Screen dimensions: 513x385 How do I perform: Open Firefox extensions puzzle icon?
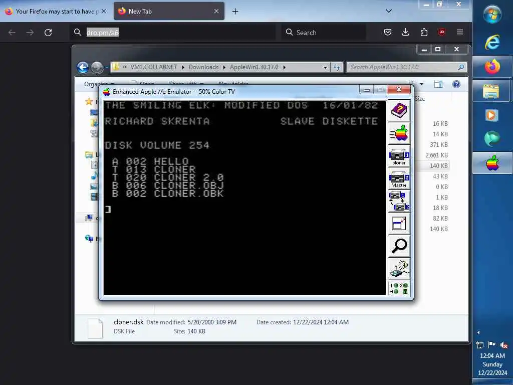424,32
